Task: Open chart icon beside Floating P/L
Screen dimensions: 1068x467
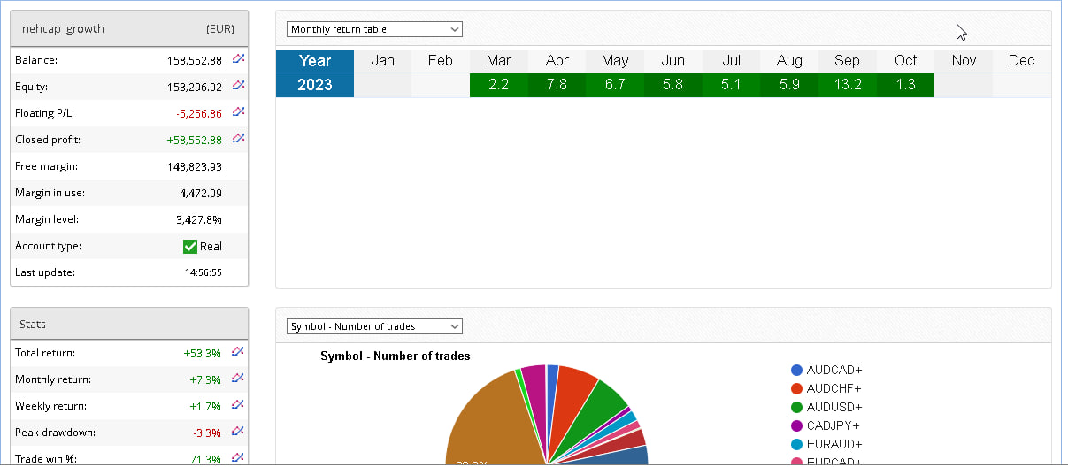Action: click(238, 112)
